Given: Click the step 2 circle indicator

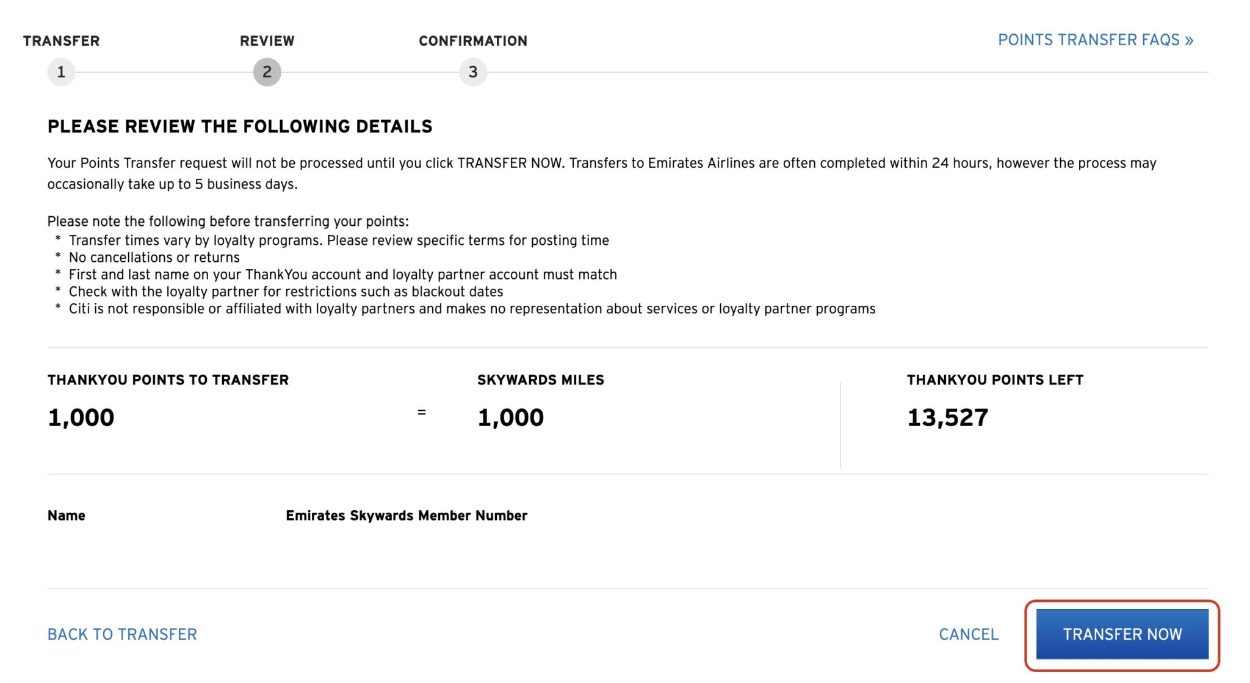Looking at the screenshot, I should pos(267,71).
